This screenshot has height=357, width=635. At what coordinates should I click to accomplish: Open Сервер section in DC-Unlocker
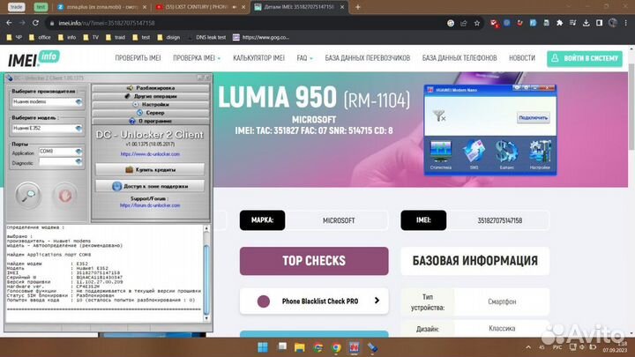point(151,113)
